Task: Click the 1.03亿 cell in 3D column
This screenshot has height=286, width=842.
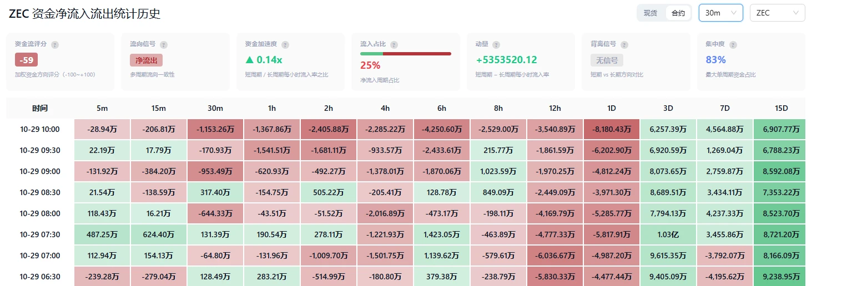Action: click(668, 234)
